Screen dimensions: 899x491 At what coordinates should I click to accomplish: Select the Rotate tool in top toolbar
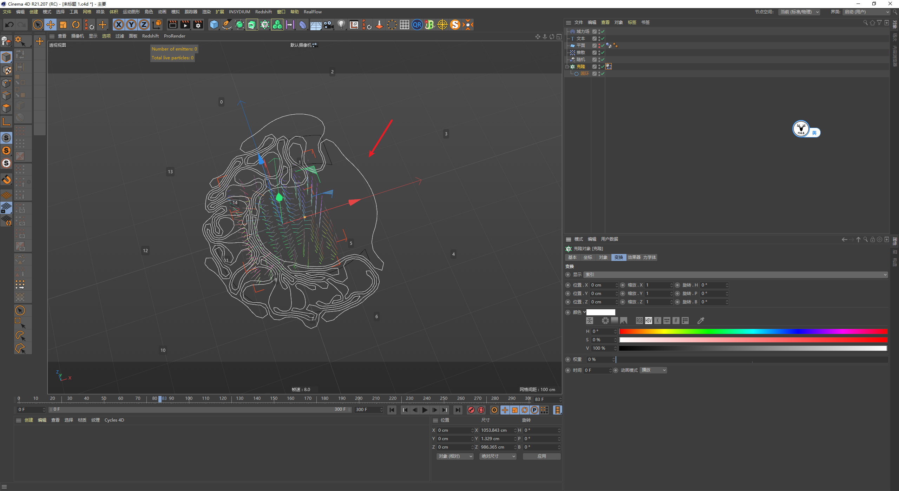(x=76, y=25)
